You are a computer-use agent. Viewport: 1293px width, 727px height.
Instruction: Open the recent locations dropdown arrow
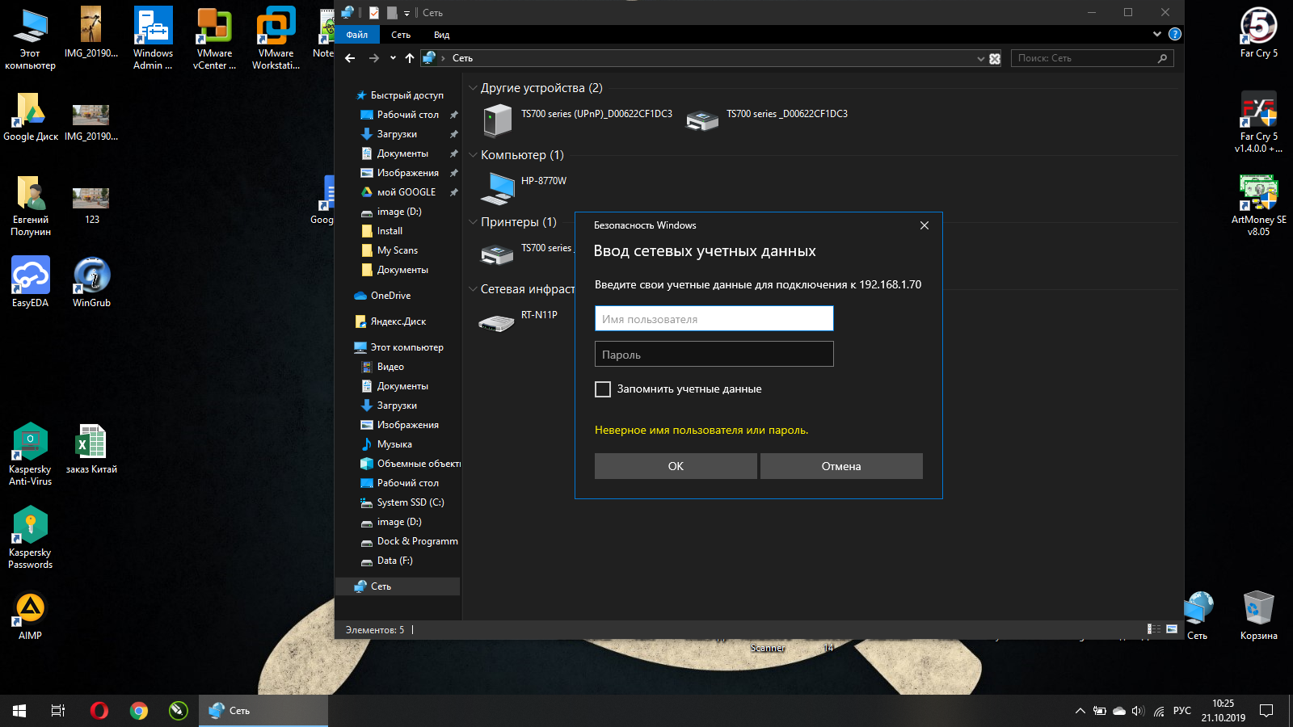393,58
